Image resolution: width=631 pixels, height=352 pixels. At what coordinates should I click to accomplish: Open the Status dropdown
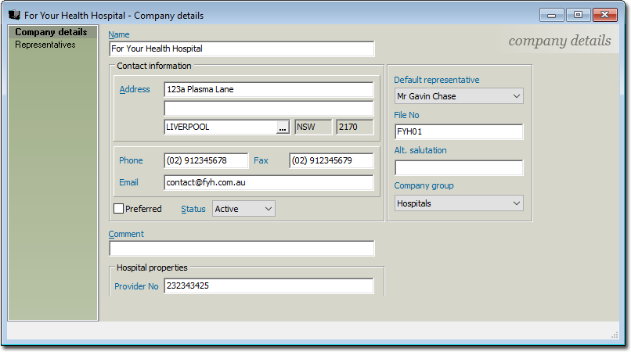243,209
